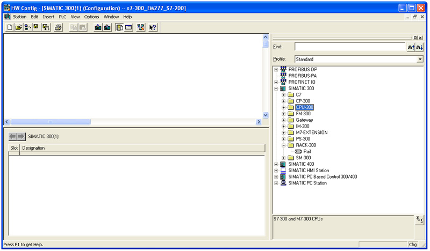Viewport: 430px width, 251px height.
Task: Click the Save and Compile icon
Action: tap(46, 27)
